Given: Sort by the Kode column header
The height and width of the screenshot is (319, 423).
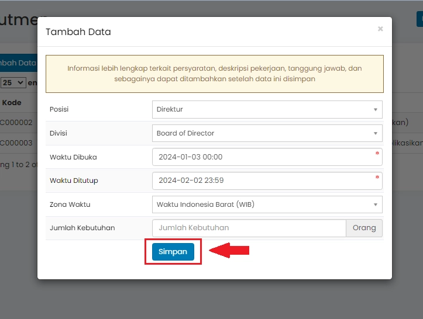Looking at the screenshot, I should tap(12, 103).
